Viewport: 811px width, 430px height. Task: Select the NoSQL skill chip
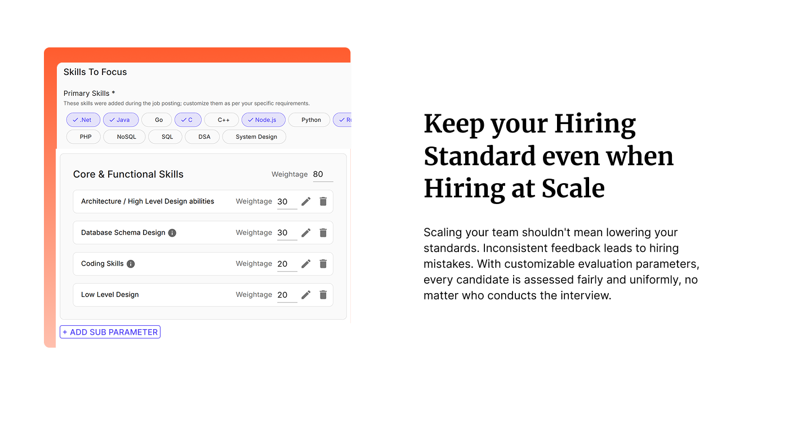point(126,137)
